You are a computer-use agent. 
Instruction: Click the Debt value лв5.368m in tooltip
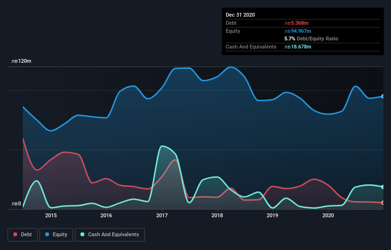(x=297, y=23)
